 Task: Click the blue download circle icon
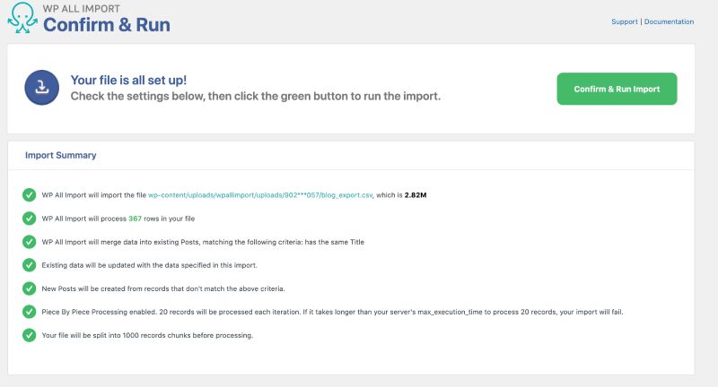[41, 87]
